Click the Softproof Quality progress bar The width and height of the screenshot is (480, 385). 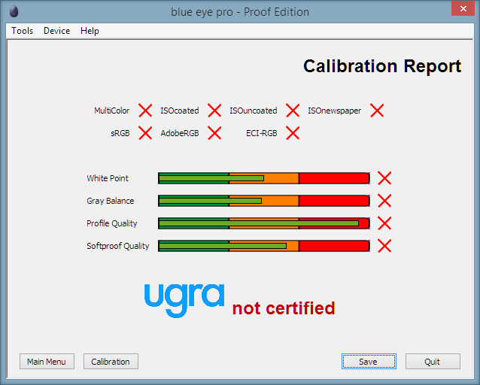pos(264,246)
